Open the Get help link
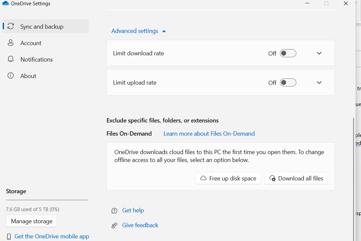The image size is (361, 241). [x=133, y=210]
